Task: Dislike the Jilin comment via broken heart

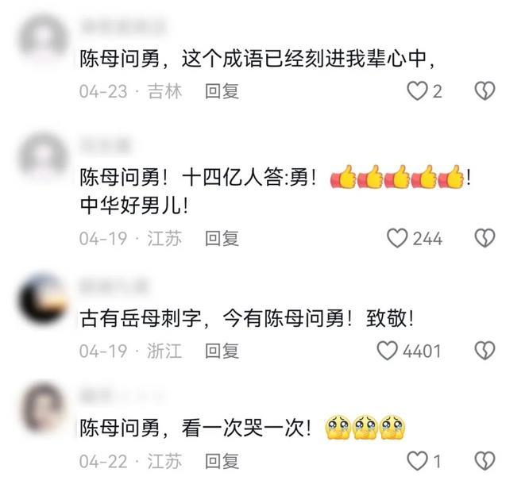Action: [x=484, y=91]
